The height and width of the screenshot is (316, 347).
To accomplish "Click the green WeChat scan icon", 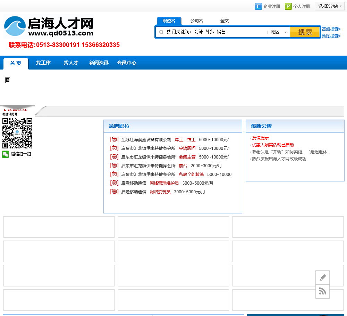I will [x=6, y=154].
